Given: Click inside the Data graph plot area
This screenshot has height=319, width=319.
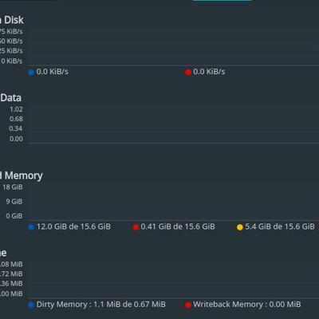Looking at the screenshot, I should 173,124.
